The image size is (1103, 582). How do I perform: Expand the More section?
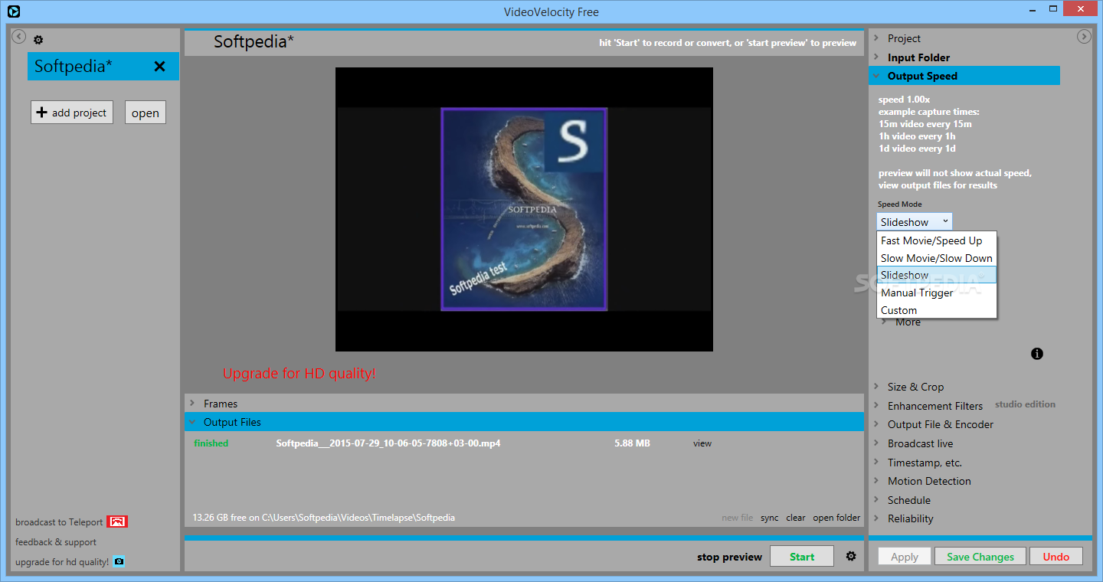908,322
